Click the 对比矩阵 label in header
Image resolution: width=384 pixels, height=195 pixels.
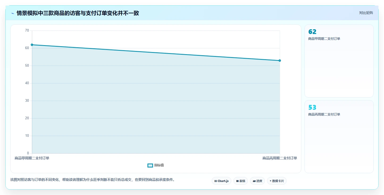366,13
